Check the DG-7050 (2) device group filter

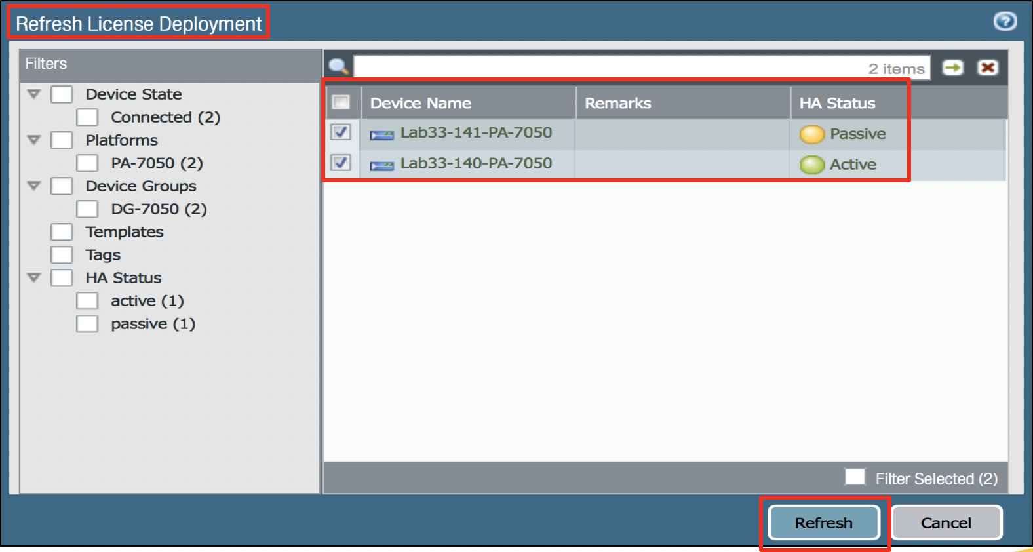point(87,209)
